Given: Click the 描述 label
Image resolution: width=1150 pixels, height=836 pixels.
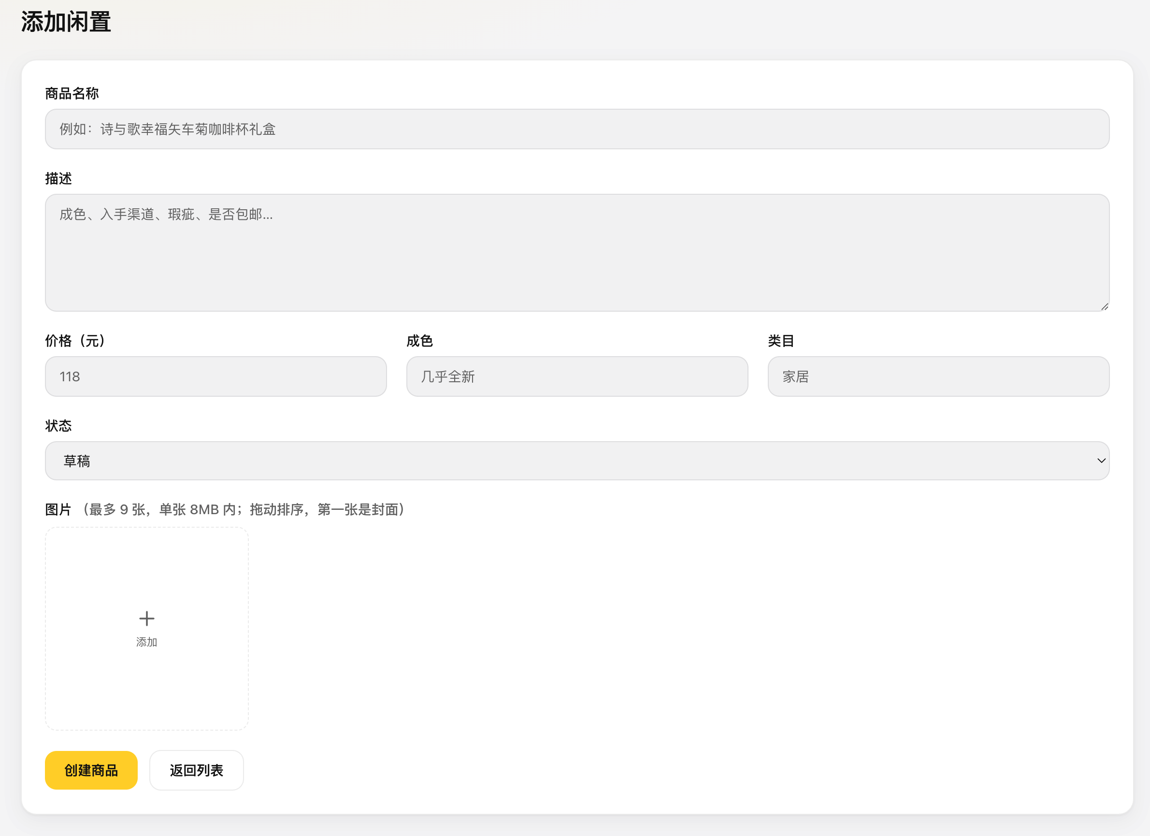Looking at the screenshot, I should (x=58, y=178).
